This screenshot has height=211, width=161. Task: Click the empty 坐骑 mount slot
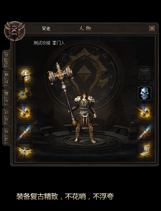click(x=145, y=74)
